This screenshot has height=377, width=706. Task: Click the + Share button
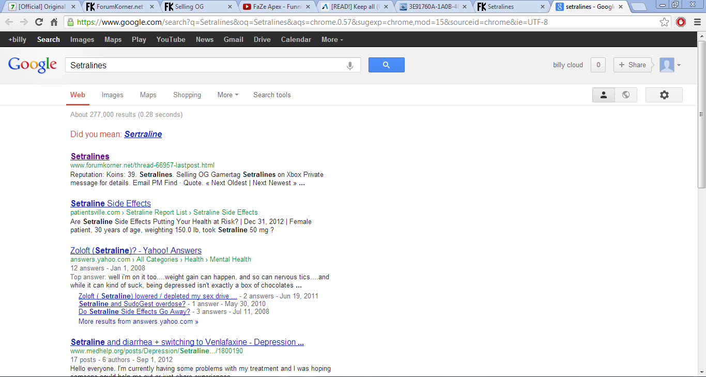(633, 65)
